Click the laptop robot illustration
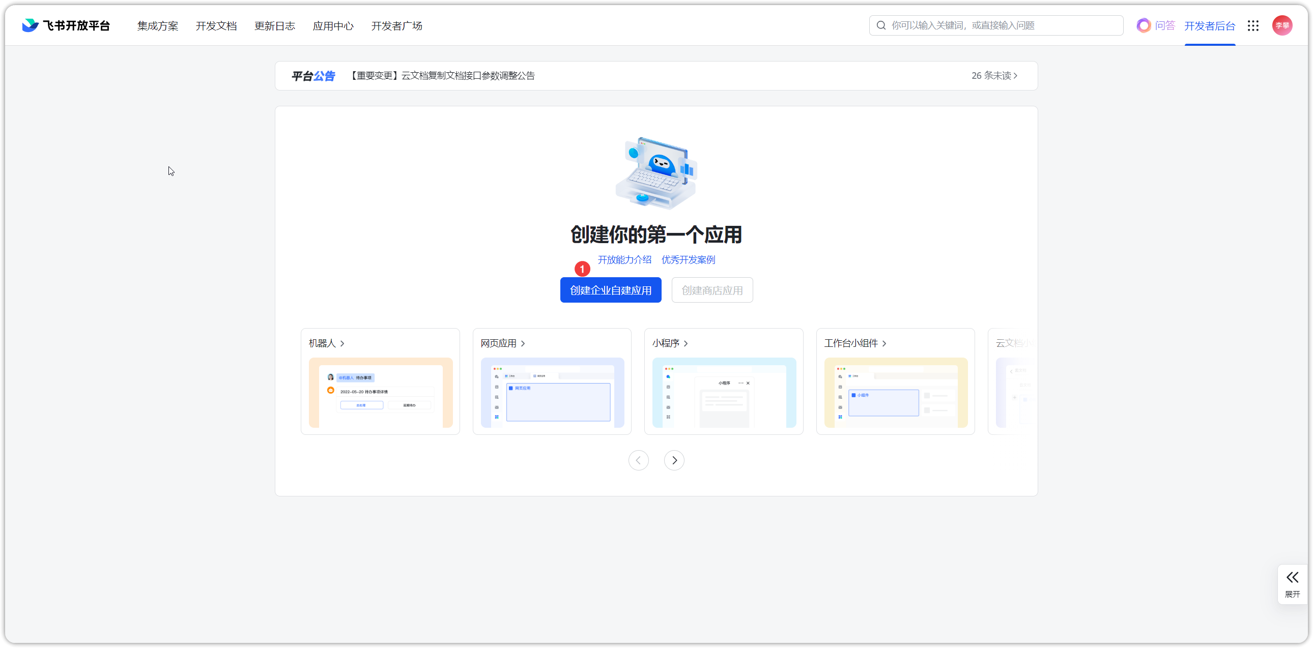The height and width of the screenshot is (648, 1313). click(656, 173)
